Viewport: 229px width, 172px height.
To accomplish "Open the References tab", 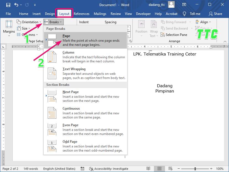I will point(81,14).
